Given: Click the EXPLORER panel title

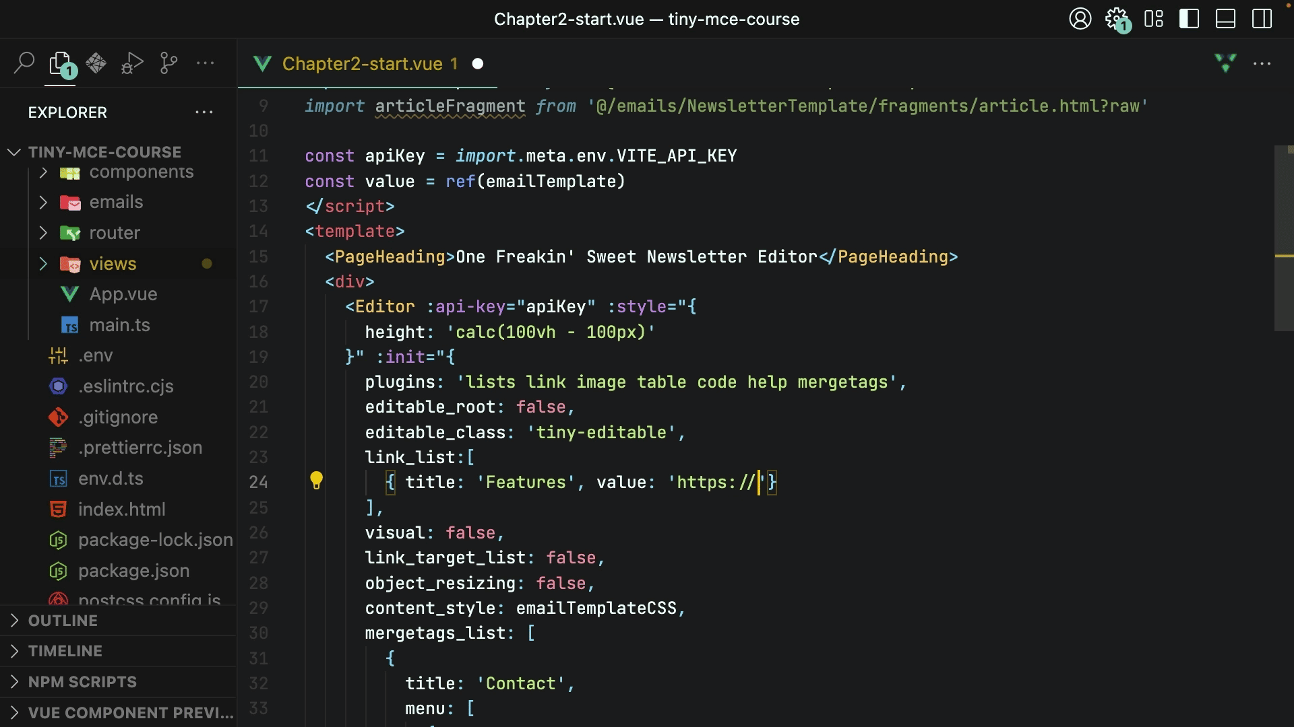Looking at the screenshot, I should click(67, 112).
